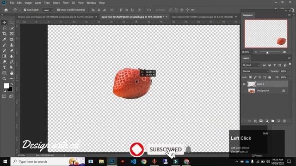Open the Auto-Select Layer dropdown
296x166 pixels.
pyautogui.click(x=48, y=10)
